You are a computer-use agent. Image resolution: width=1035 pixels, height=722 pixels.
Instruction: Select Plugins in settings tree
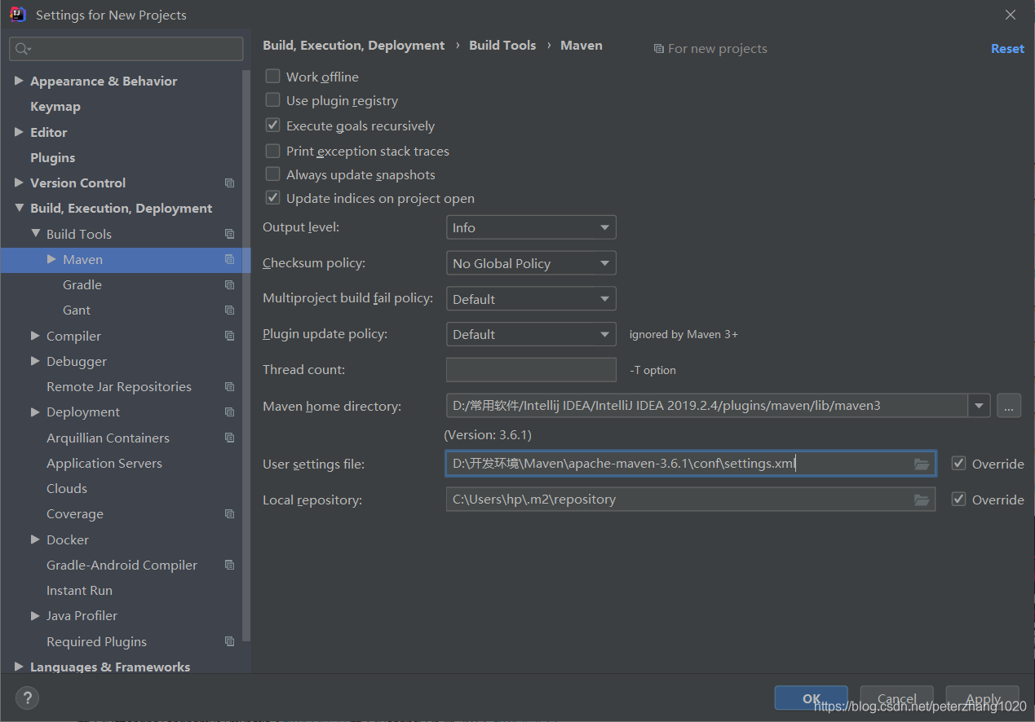tap(53, 157)
